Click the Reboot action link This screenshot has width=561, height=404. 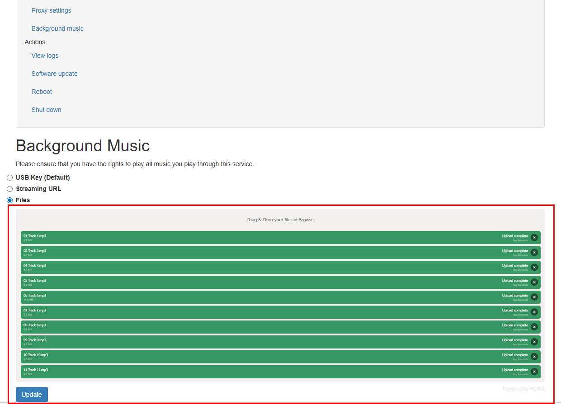(x=42, y=92)
